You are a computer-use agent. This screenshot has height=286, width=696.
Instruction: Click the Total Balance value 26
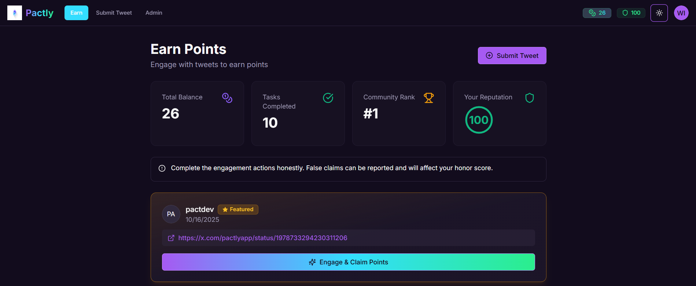170,114
